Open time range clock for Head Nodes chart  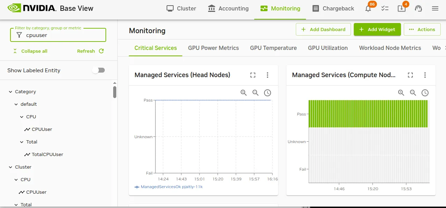point(268,93)
